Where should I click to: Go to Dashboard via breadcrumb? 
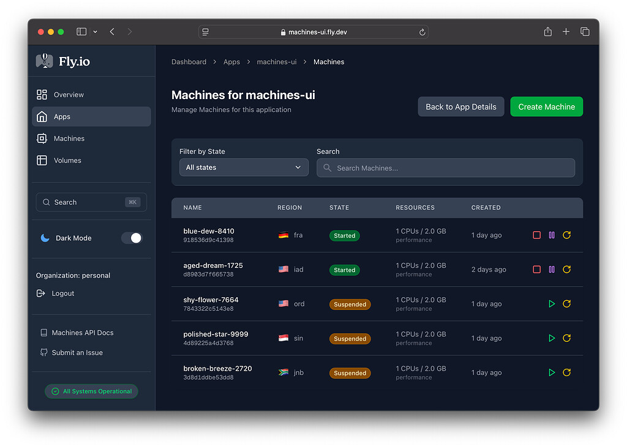tap(189, 62)
